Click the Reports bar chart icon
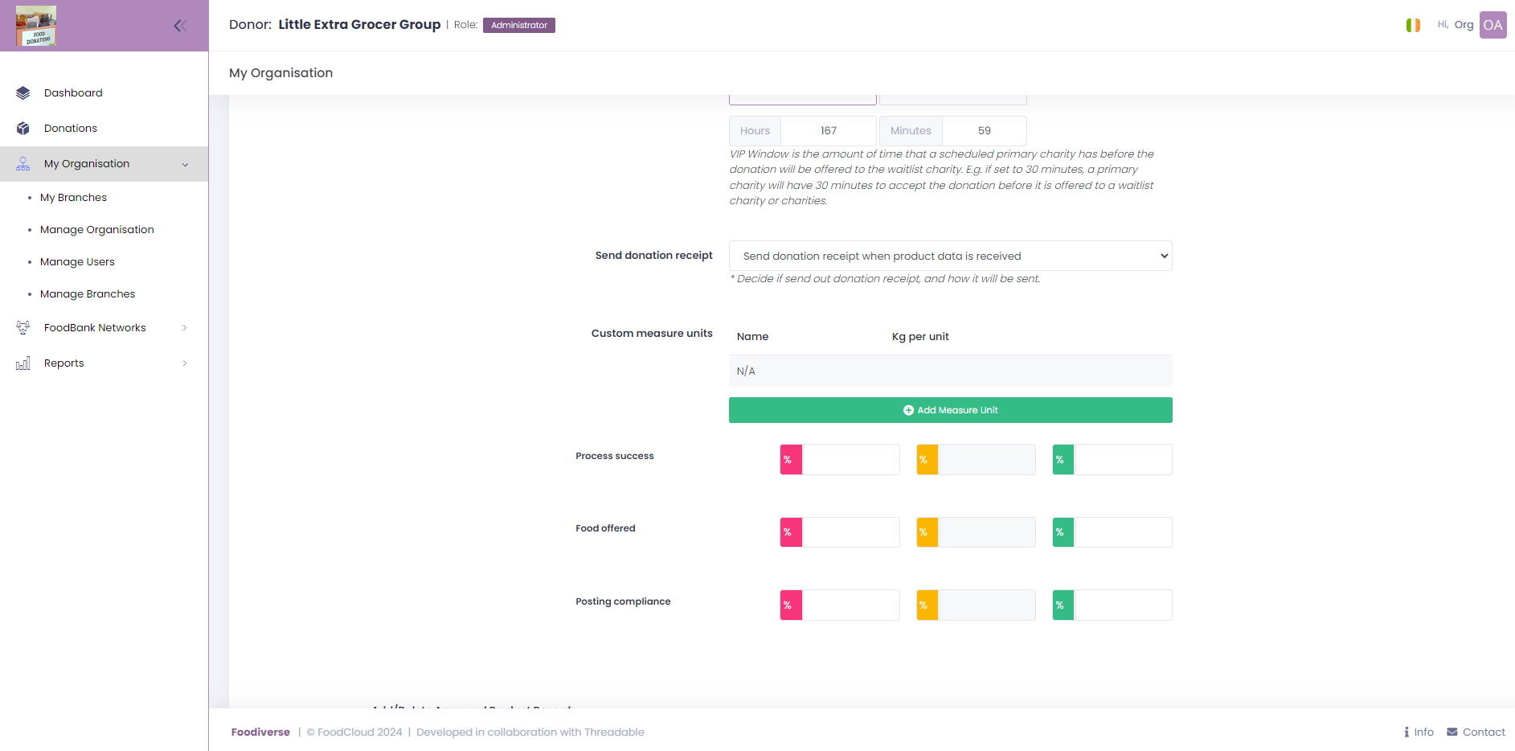 tap(23, 363)
